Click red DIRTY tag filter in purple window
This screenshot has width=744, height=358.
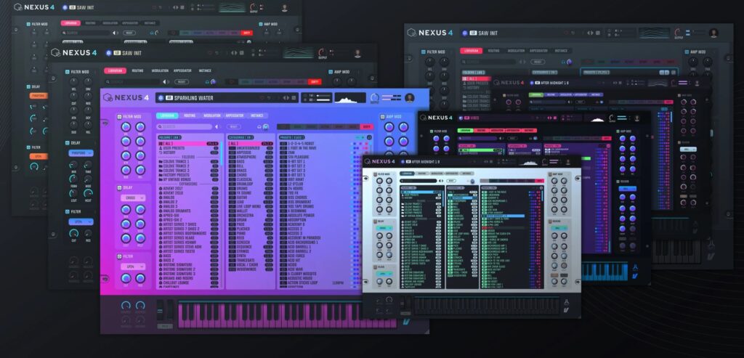pos(366,126)
